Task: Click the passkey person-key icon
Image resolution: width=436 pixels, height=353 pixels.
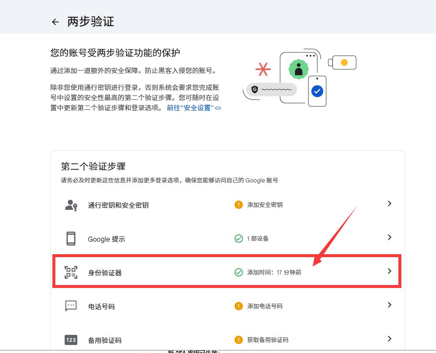Action: click(71, 205)
